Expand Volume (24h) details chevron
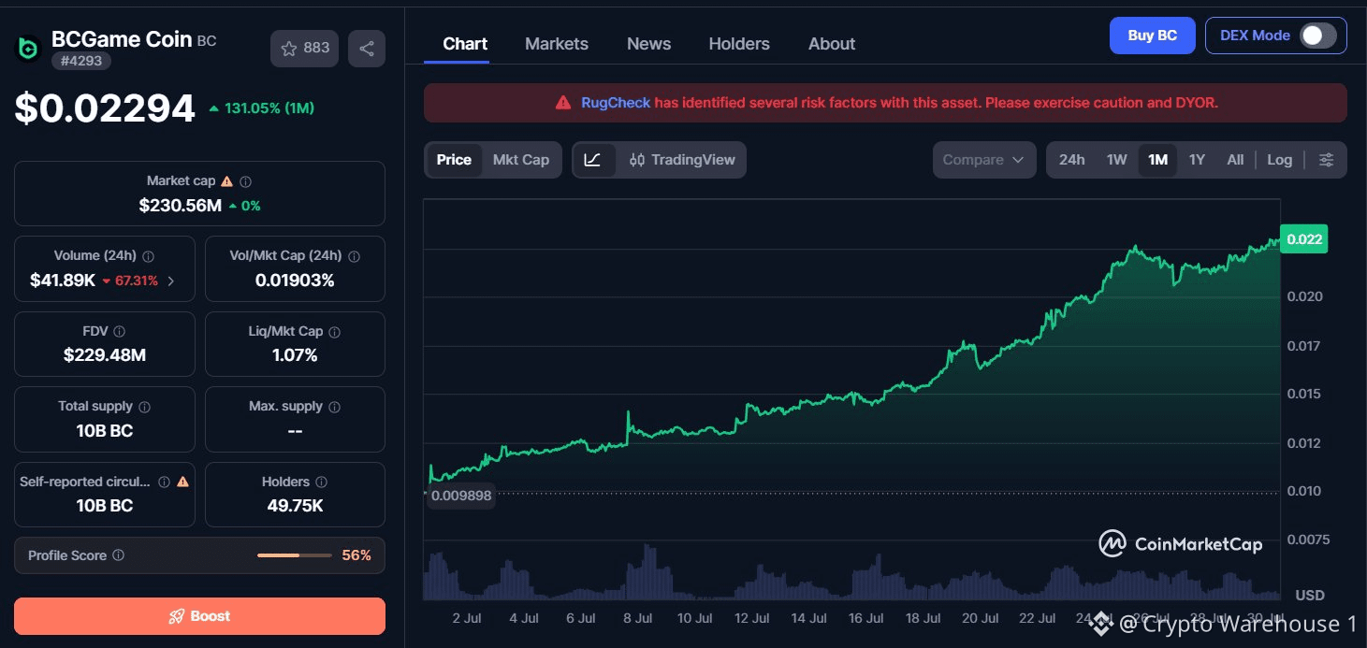The width and height of the screenshot is (1367, 648). [x=170, y=281]
